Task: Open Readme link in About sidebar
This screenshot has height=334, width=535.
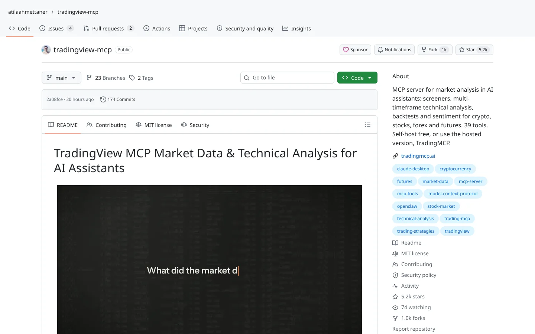Action: pyautogui.click(x=407, y=243)
